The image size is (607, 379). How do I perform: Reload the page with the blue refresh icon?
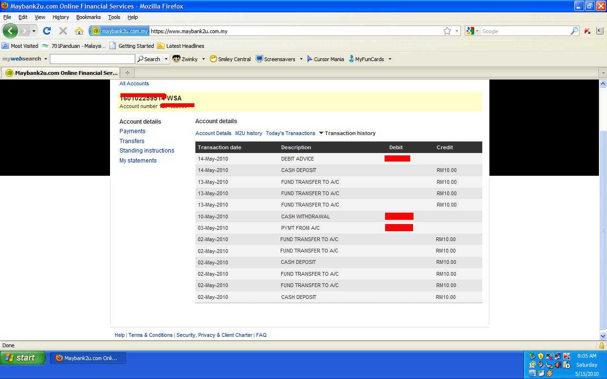click(46, 31)
